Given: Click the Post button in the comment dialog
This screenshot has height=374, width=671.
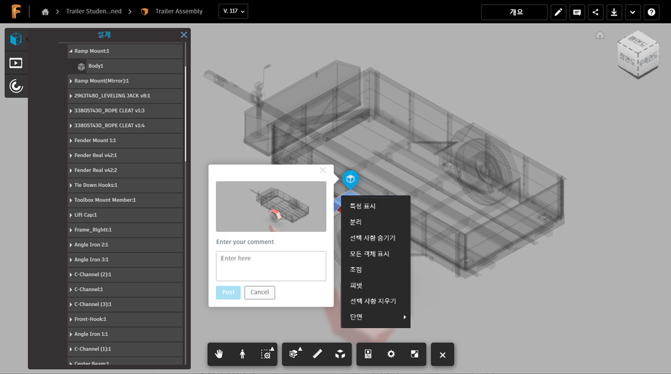Looking at the screenshot, I should [228, 292].
